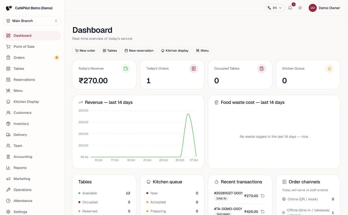Open the DO user avatar menu
348x215 pixels.
coord(313,8)
